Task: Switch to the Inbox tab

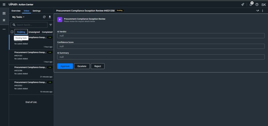Action: pos(27,11)
